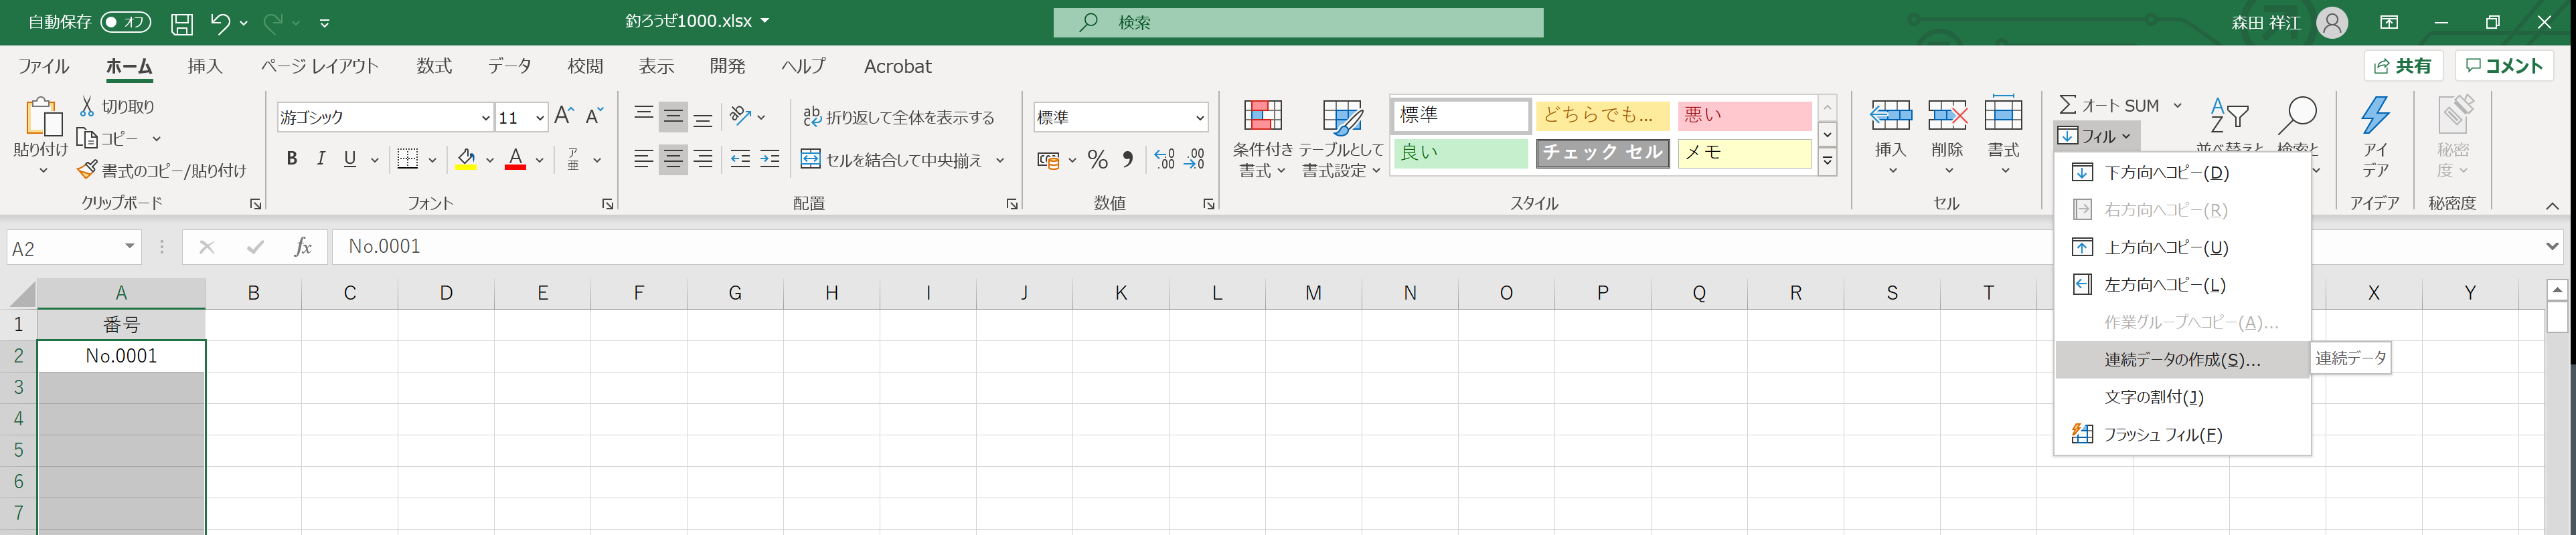Choose 左方向へコピー(L) menu item
The image size is (2576, 535).
point(2182,284)
